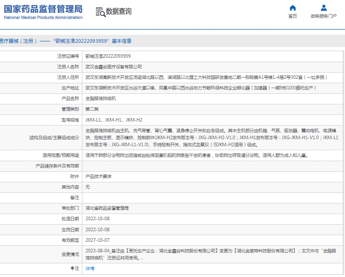Click the 适用范围/预期用途 label
Viewport: 345px width, 277px height.
pos(61,155)
